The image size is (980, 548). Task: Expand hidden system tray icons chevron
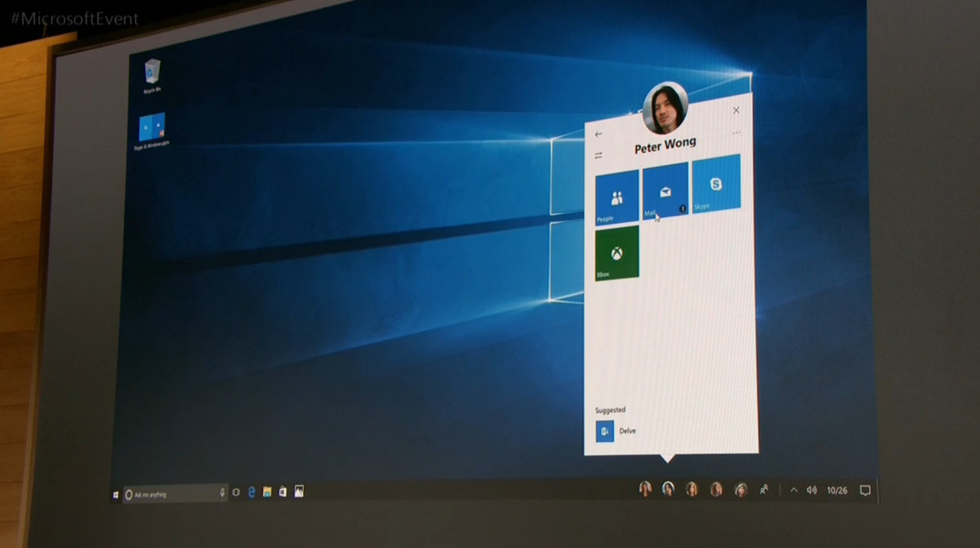pyautogui.click(x=793, y=491)
